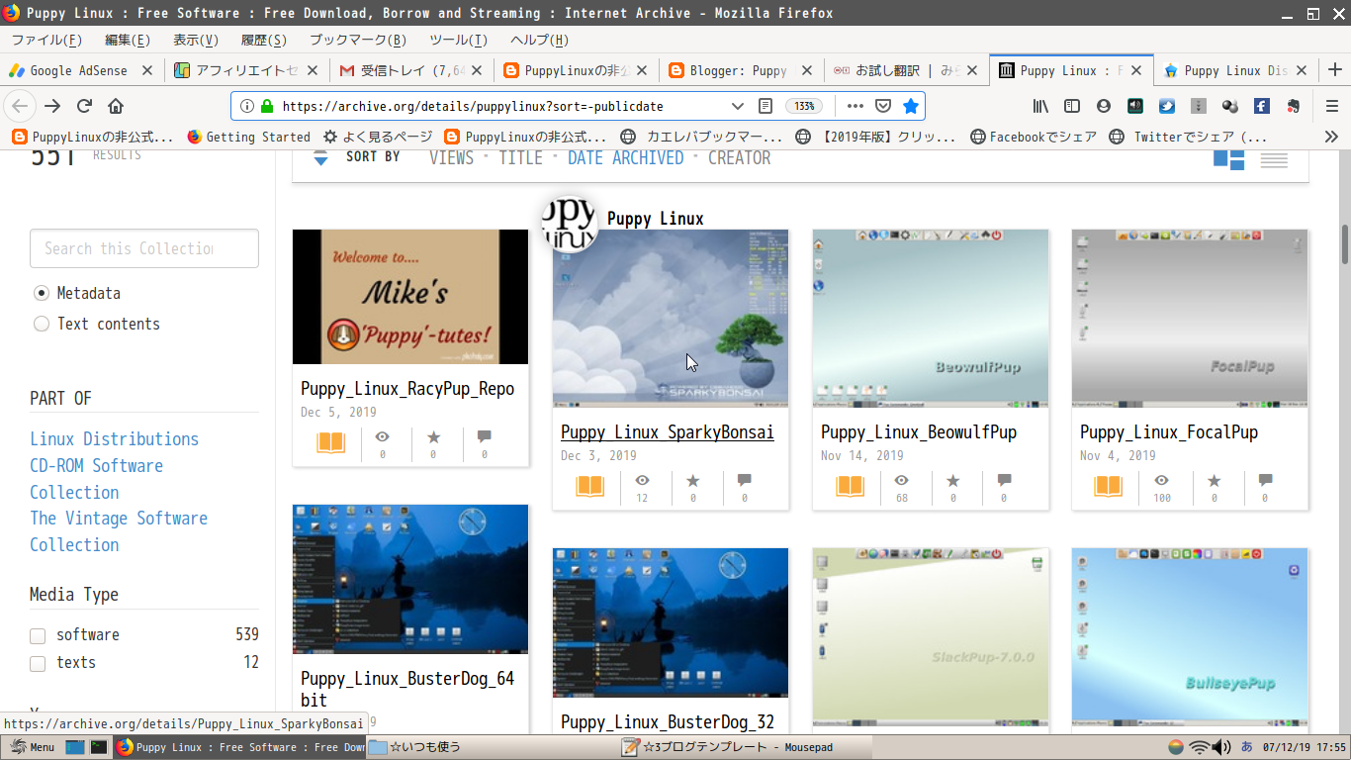The height and width of the screenshot is (760, 1351).
Task: Open the BeowulfPup screenshot thumbnail
Action: click(930, 319)
